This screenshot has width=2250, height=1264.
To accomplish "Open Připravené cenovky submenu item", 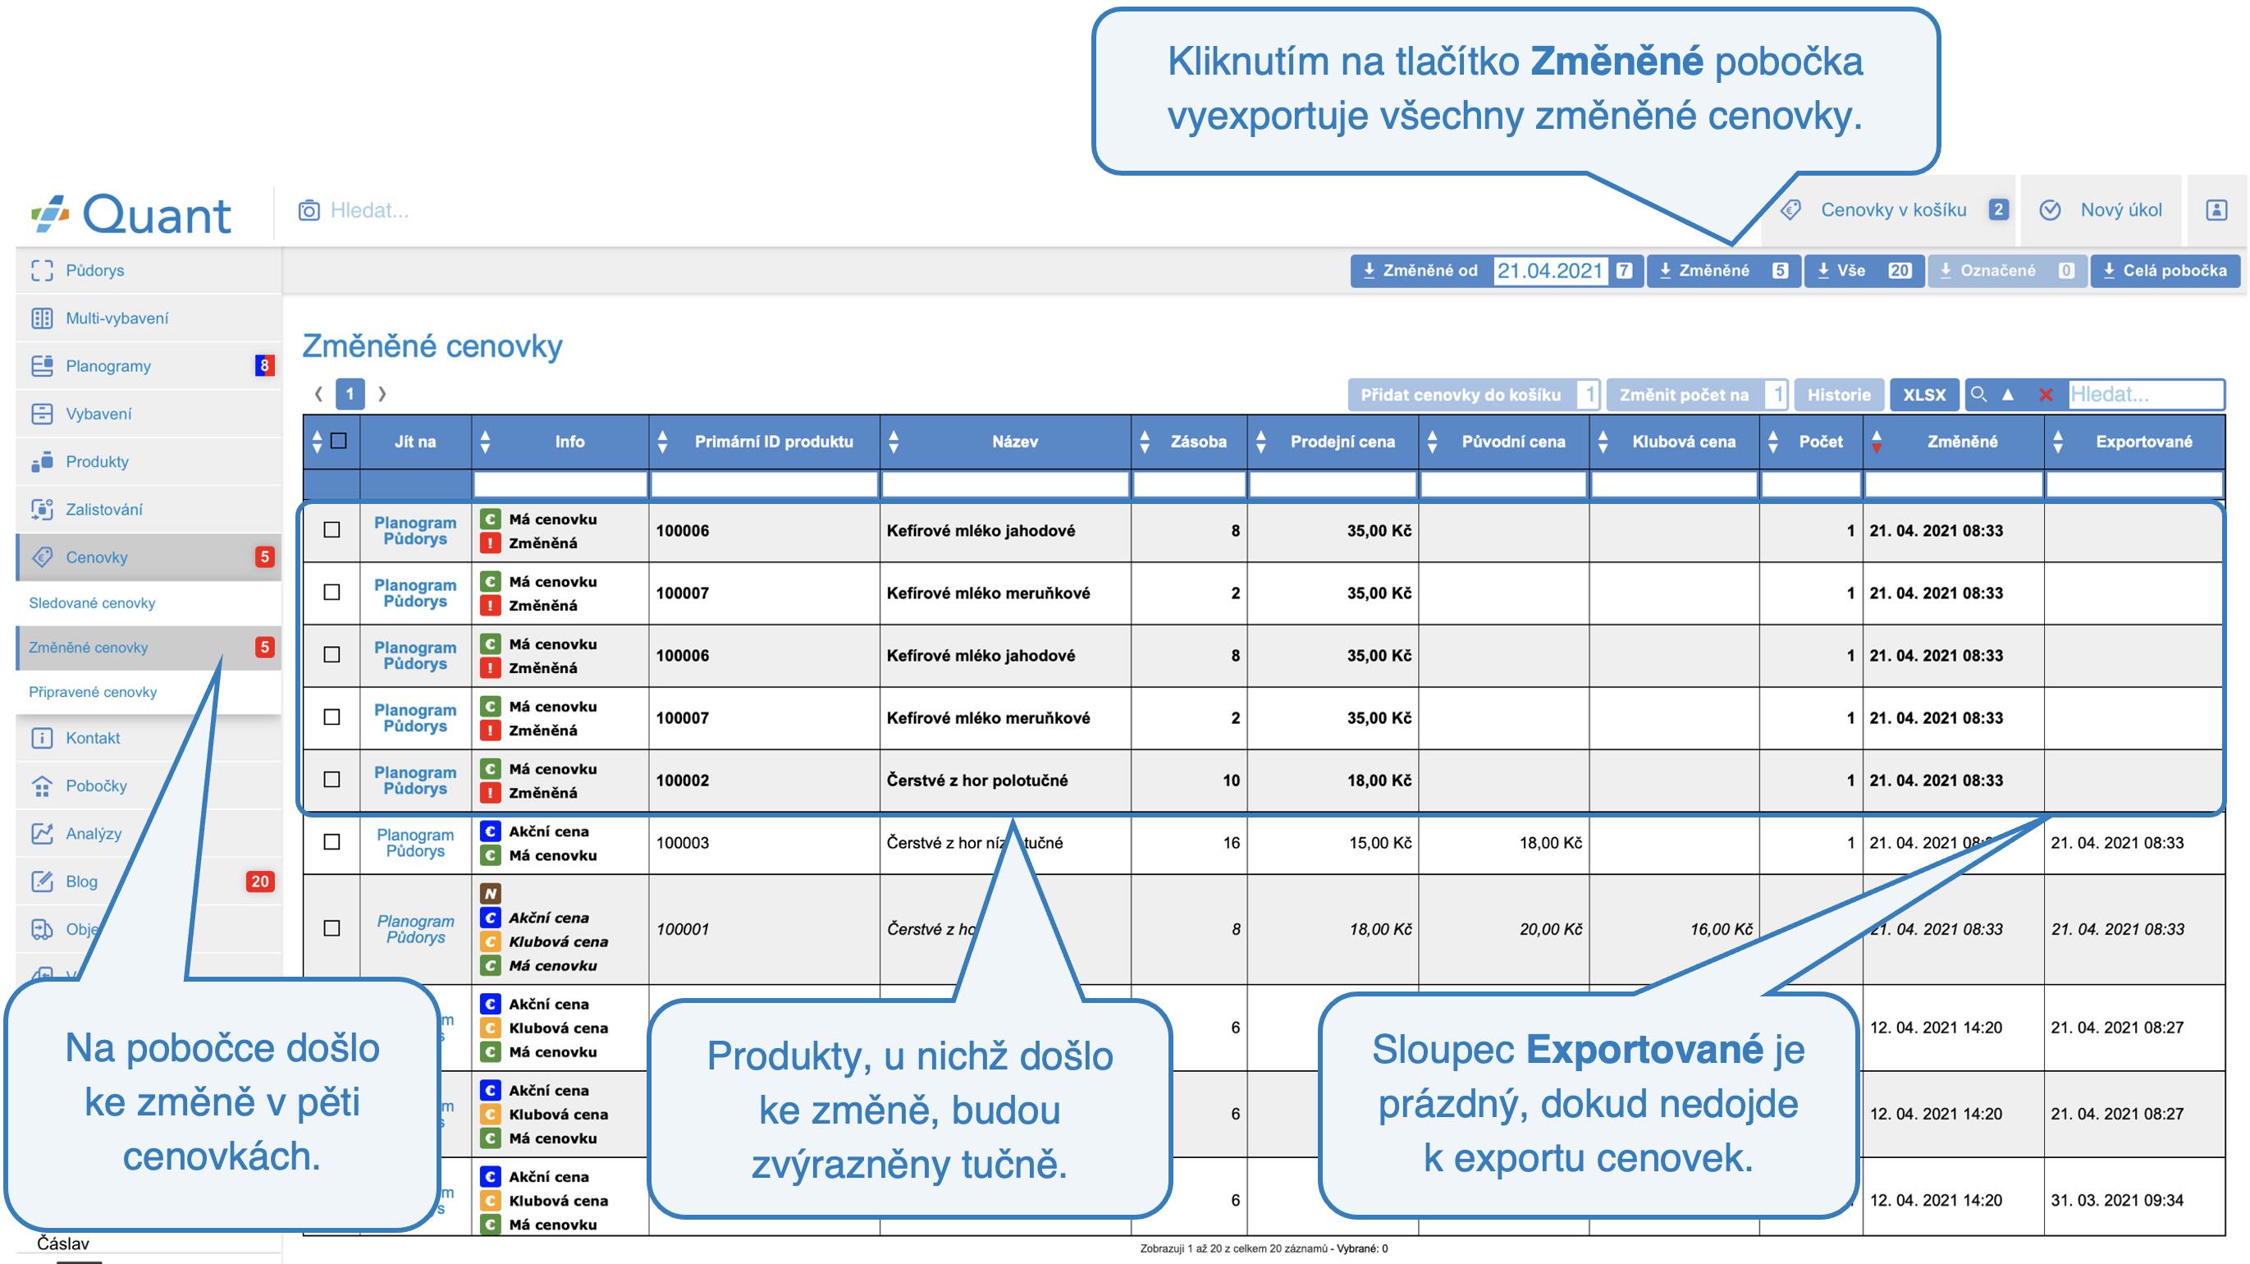I will (149, 692).
